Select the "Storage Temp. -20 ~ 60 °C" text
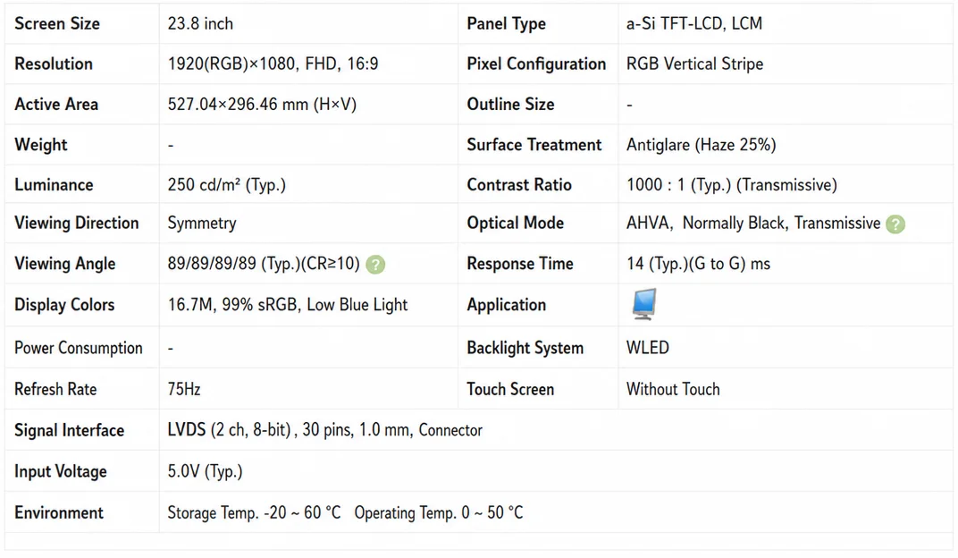The height and width of the screenshot is (558, 958). coord(254,512)
